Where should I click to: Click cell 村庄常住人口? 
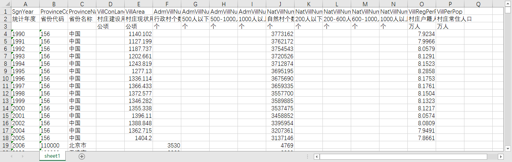click(x=450, y=19)
